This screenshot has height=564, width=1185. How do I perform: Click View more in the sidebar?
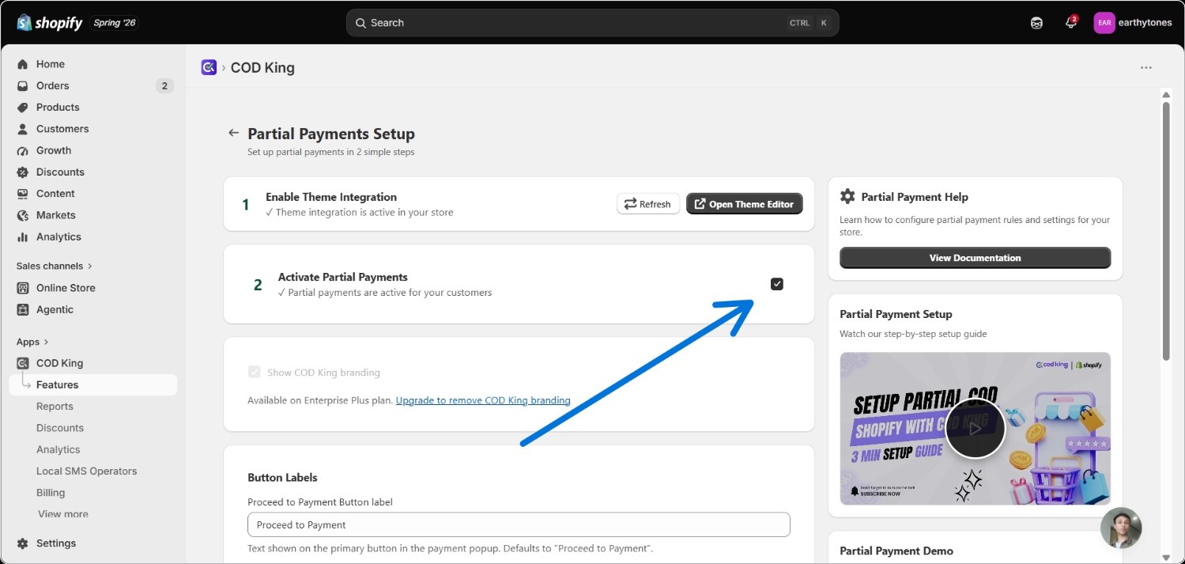pyautogui.click(x=63, y=513)
